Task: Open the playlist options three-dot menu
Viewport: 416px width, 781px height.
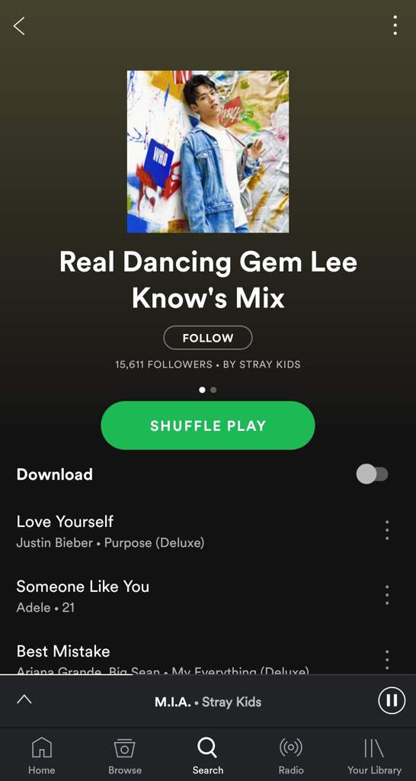Action: point(395,25)
